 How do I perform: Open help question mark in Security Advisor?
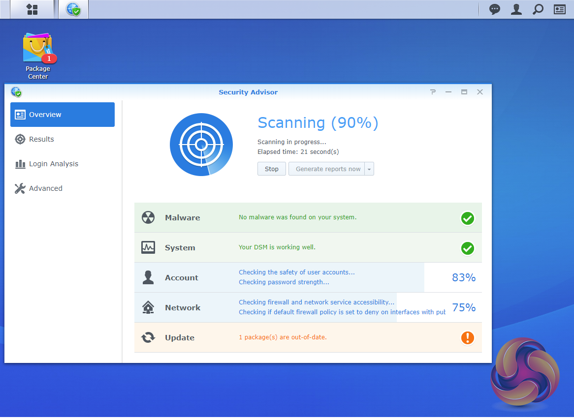433,92
